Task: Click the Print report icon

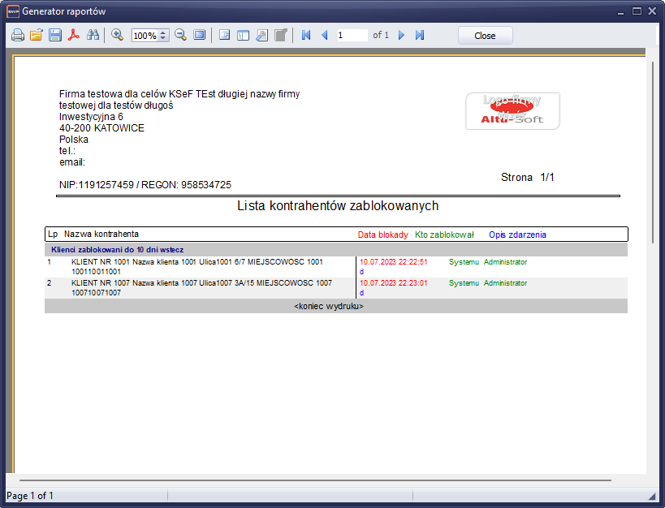Action: pos(18,36)
